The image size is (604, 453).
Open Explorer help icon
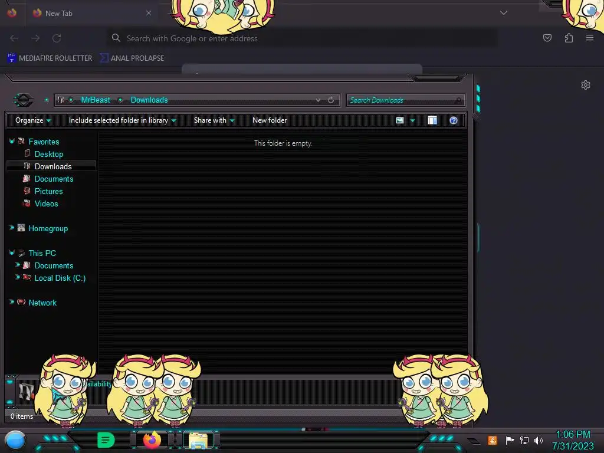454,120
